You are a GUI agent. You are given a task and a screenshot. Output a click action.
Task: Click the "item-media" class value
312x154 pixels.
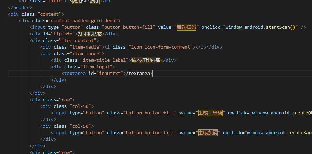click(x=86, y=47)
